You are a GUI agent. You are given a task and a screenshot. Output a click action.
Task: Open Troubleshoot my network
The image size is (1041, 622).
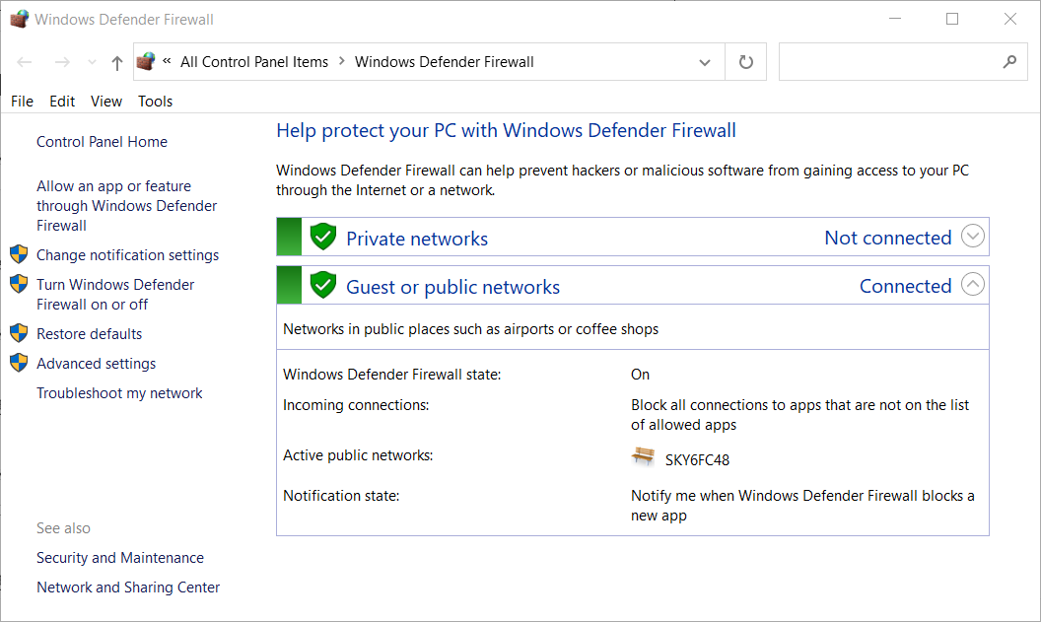click(x=119, y=393)
